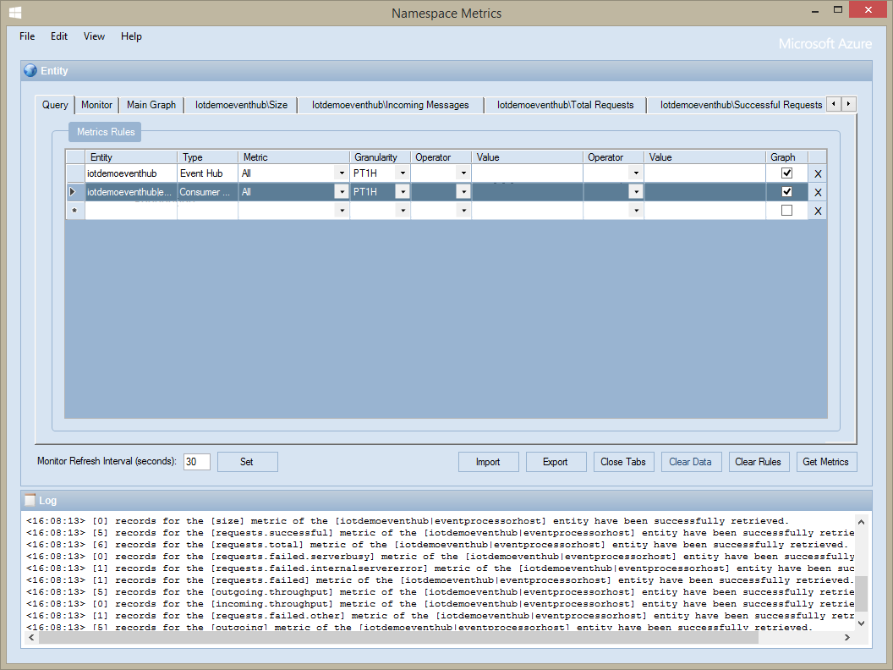
Task: Uncheck Graph for the iotdemoeventhub Event Hub row
Action: tap(786, 173)
